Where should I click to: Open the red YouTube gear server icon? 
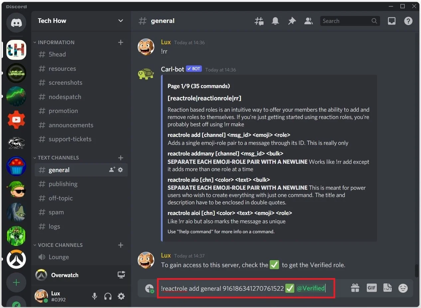coord(16,120)
